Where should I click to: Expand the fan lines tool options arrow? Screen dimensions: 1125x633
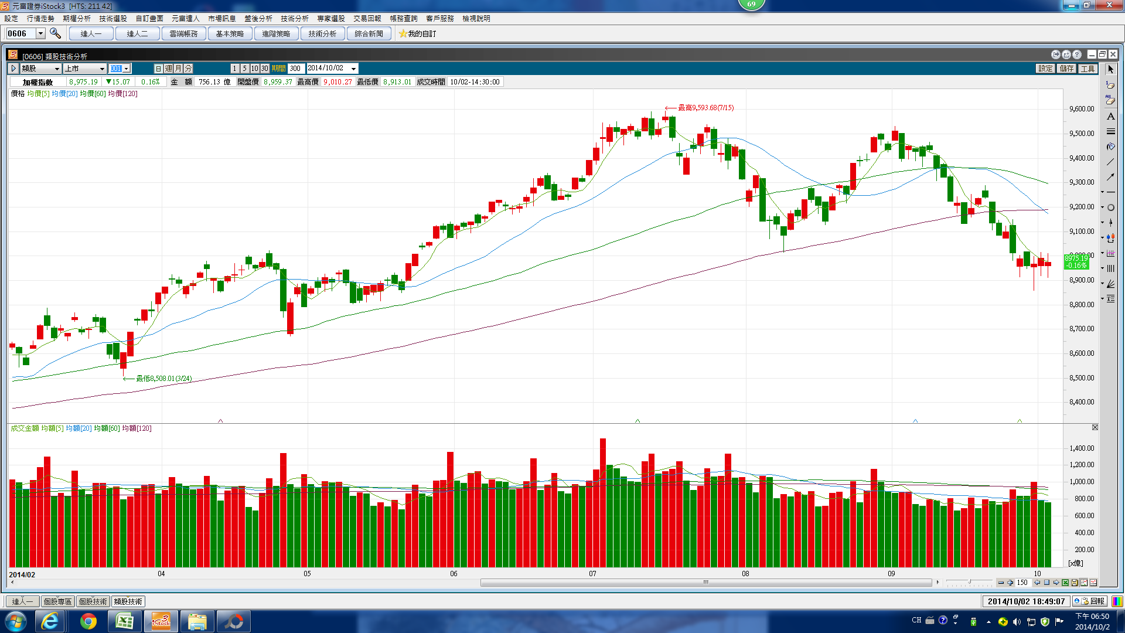tap(1103, 284)
